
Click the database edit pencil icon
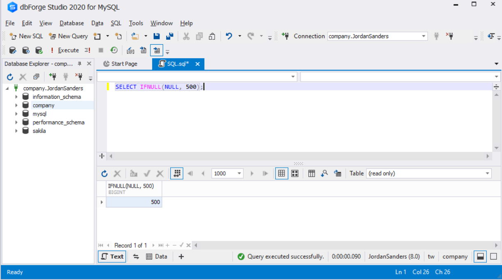pos(12,50)
